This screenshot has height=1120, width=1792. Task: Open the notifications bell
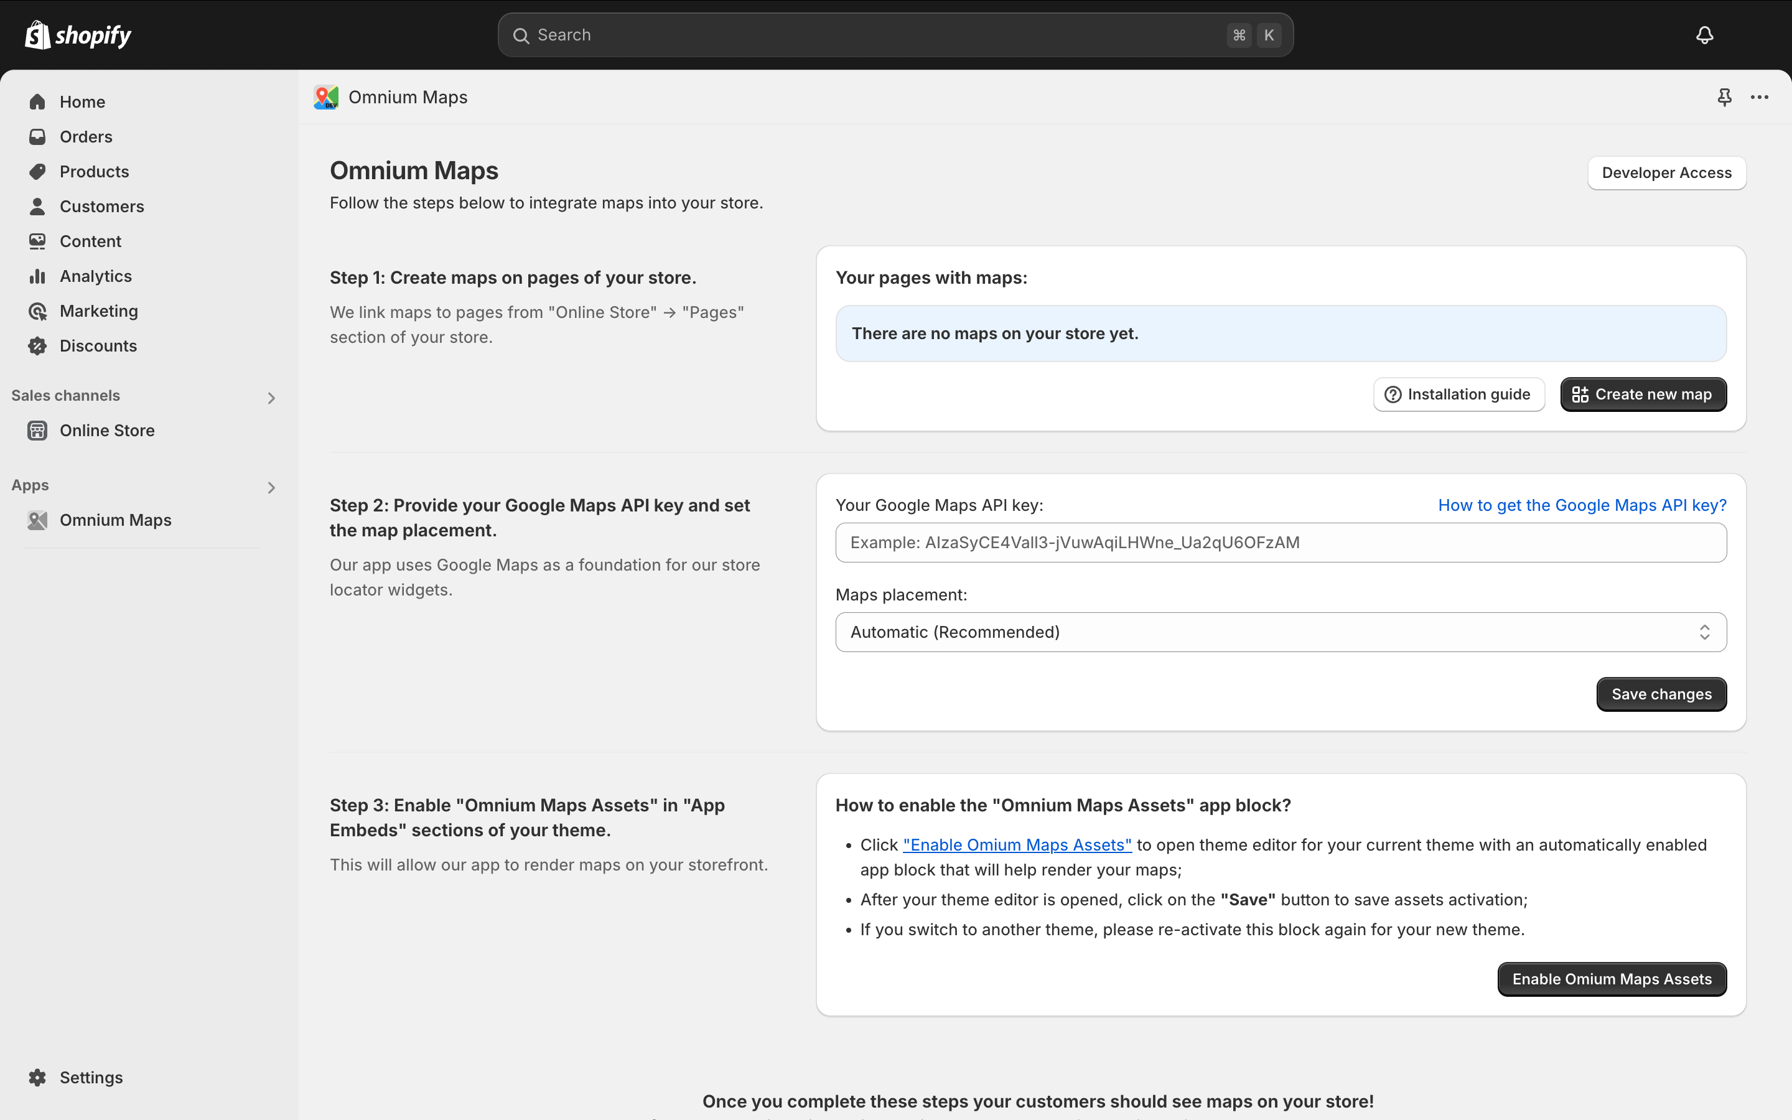(x=1705, y=35)
